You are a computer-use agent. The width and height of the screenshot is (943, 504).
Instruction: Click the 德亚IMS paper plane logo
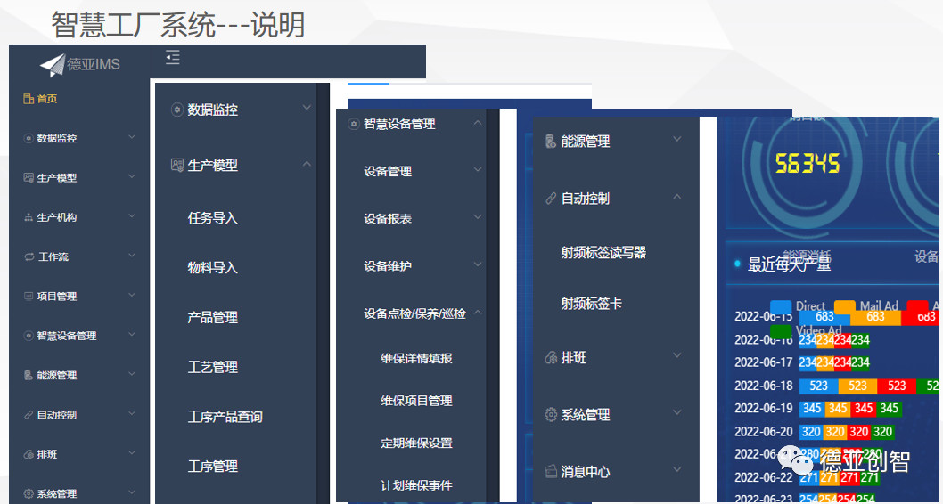click(x=53, y=65)
